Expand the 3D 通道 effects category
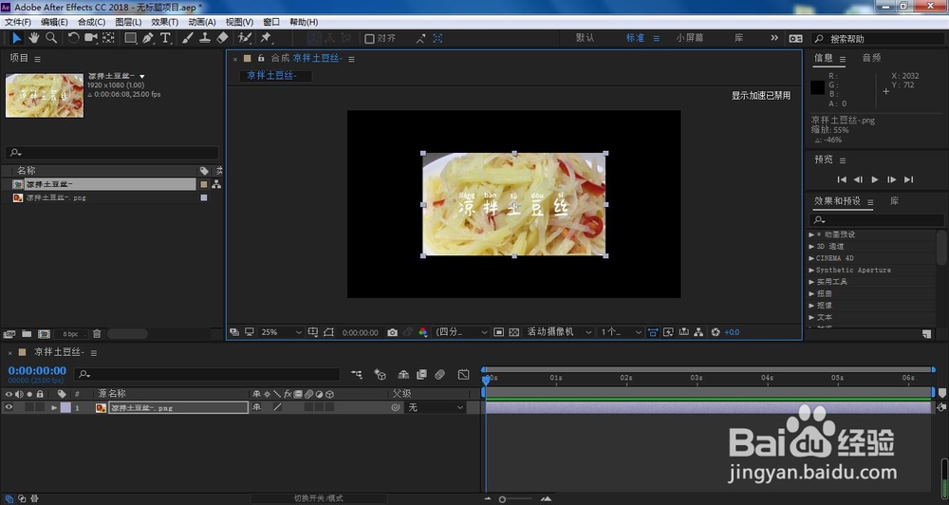The image size is (949, 505). pyautogui.click(x=811, y=247)
